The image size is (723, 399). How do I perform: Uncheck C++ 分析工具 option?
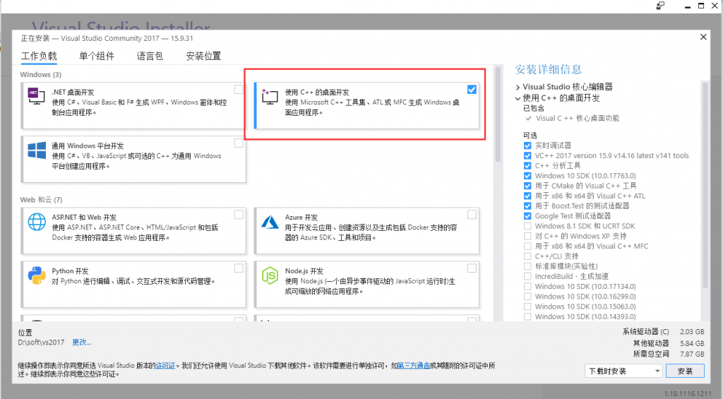click(527, 165)
